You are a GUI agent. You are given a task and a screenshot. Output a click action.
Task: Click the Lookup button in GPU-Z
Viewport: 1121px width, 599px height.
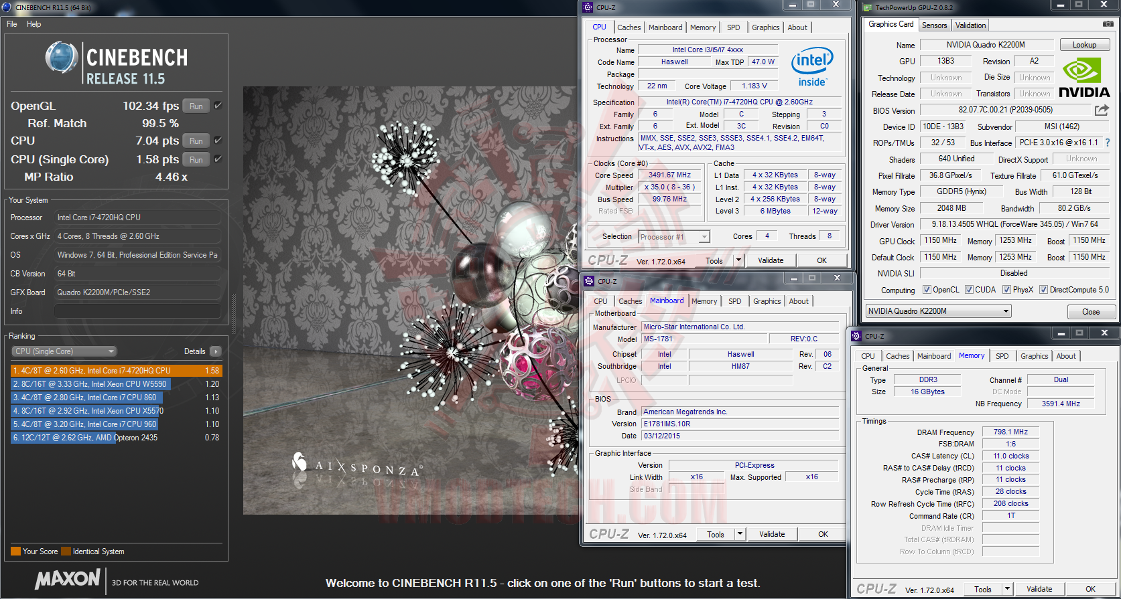point(1085,45)
